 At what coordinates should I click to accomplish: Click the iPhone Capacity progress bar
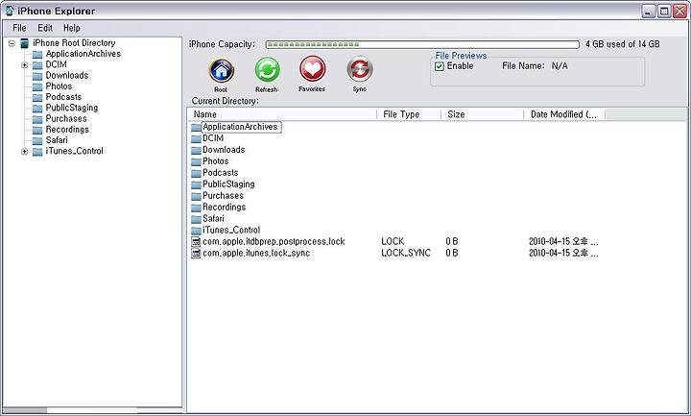pos(422,44)
